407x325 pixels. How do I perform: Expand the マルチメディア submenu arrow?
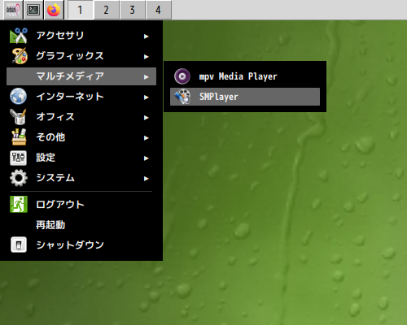coord(147,77)
